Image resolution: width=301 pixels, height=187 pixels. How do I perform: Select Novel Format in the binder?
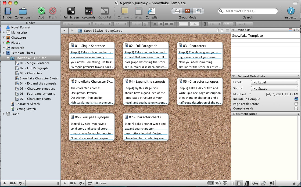(x=21, y=27)
